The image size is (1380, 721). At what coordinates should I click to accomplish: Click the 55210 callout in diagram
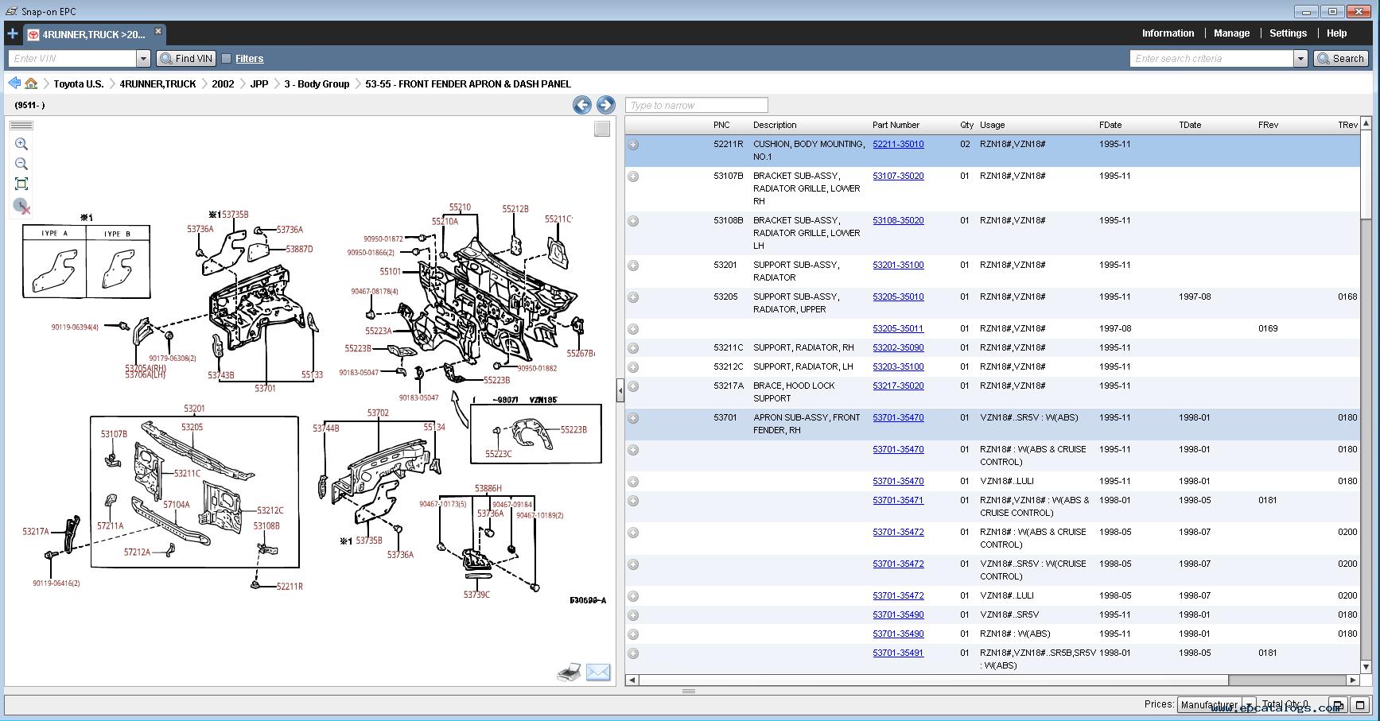[x=460, y=207]
